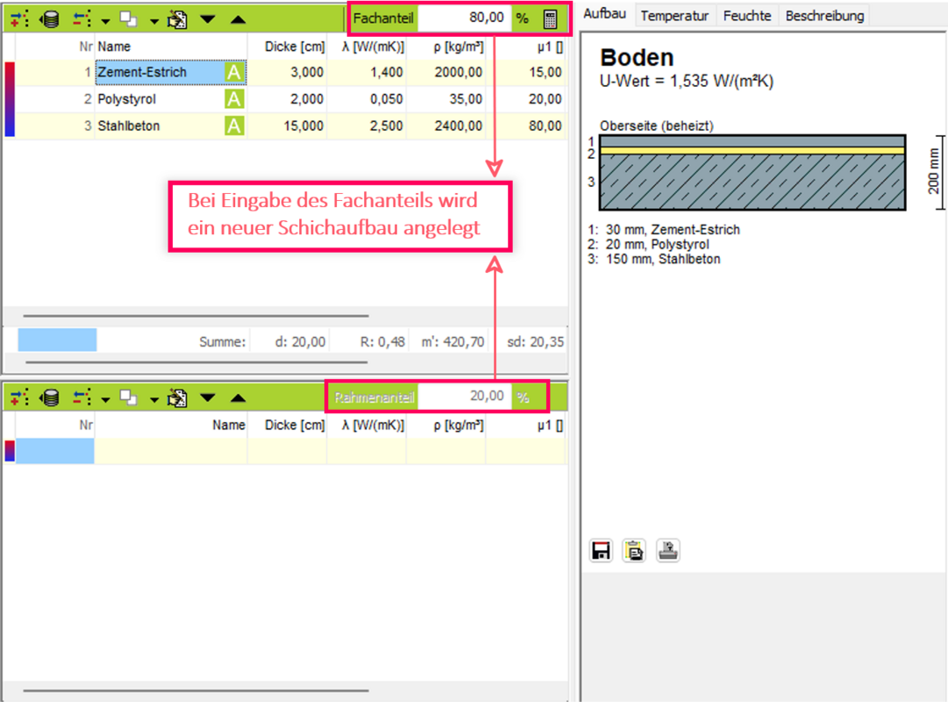Open the material database icon in the upper toolbar
Screen dimensions: 948x702
pyautogui.click(x=50, y=19)
